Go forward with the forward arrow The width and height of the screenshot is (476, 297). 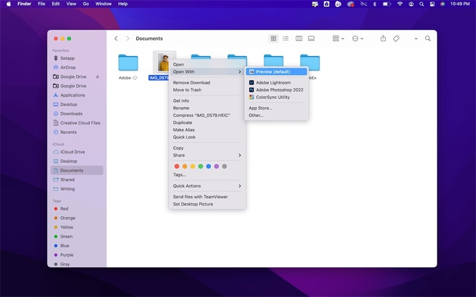pyautogui.click(x=128, y=39)
